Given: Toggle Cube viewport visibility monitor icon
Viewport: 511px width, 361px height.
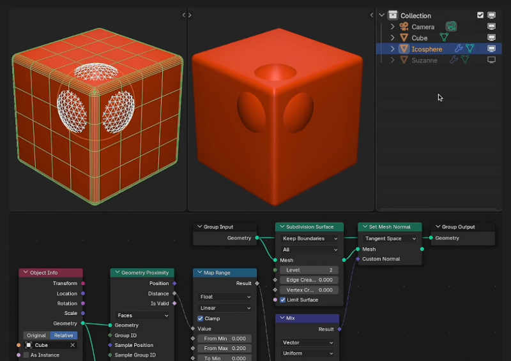Looking at the screenshot, I should pos(491,38).
